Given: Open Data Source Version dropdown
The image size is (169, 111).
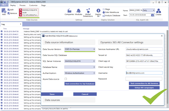Looking at the screenshot, I should [80, 49].
